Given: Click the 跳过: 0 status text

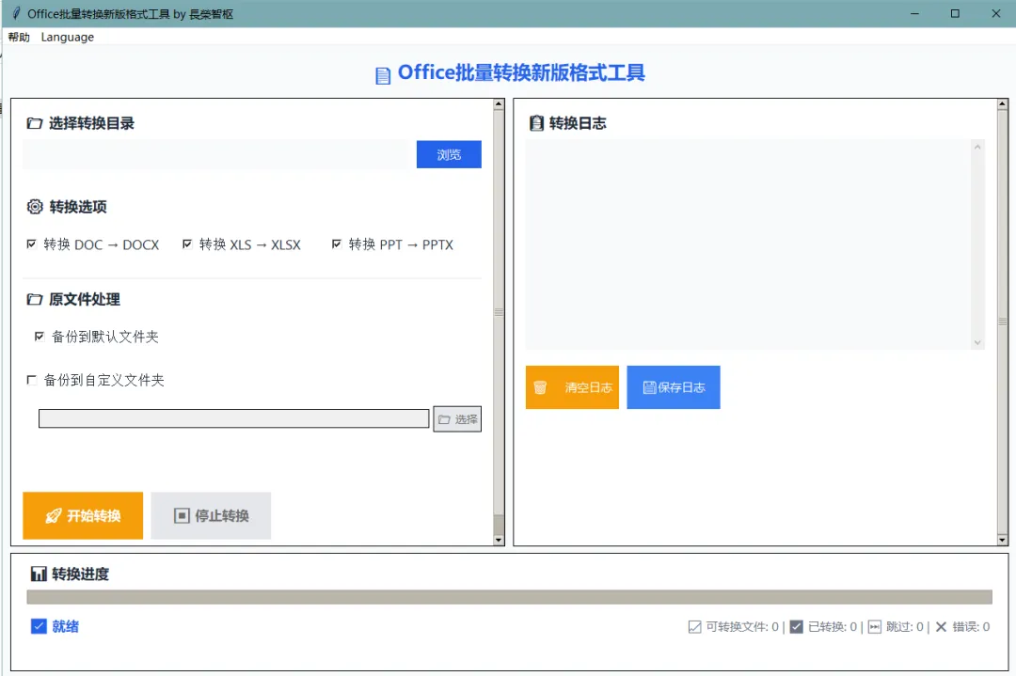Looking at the screenshot, I should coord(905,627).
